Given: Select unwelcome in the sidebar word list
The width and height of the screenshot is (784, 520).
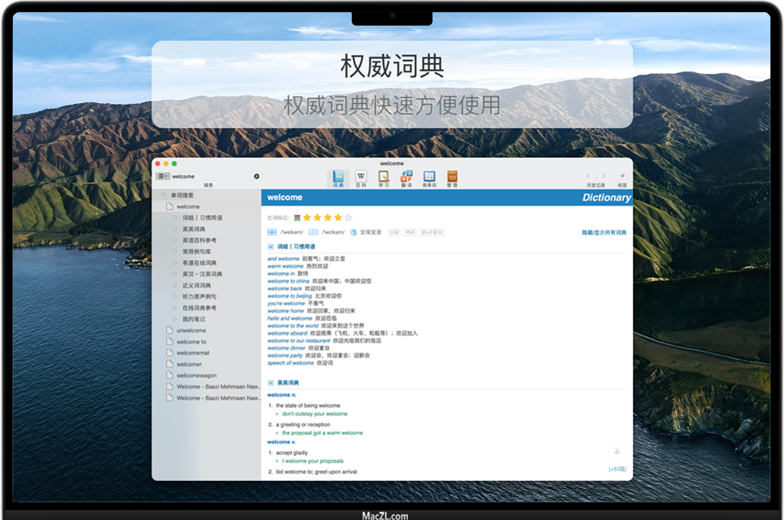Looking at the screenshot, I should point(191,330).
